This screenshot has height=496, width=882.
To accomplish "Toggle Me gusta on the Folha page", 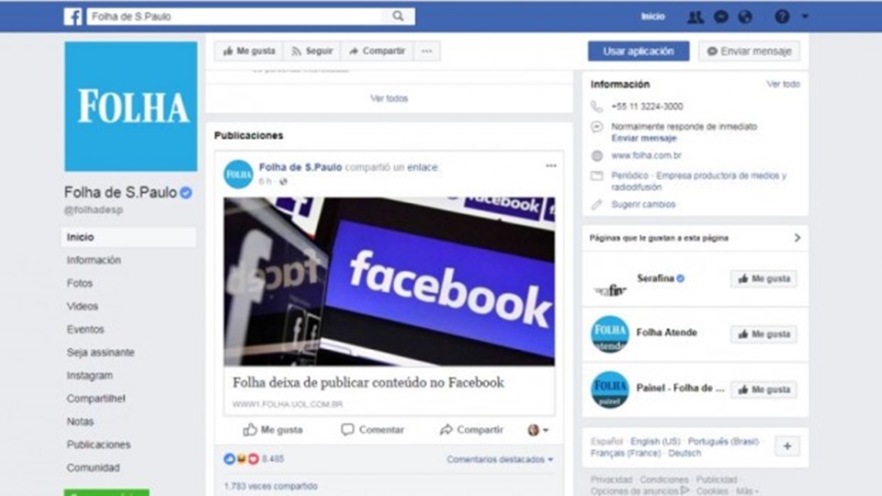I will coord(249,51).
